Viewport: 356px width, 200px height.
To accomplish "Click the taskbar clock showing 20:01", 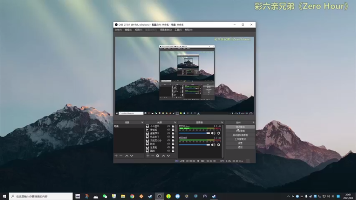I will [348, 196].
